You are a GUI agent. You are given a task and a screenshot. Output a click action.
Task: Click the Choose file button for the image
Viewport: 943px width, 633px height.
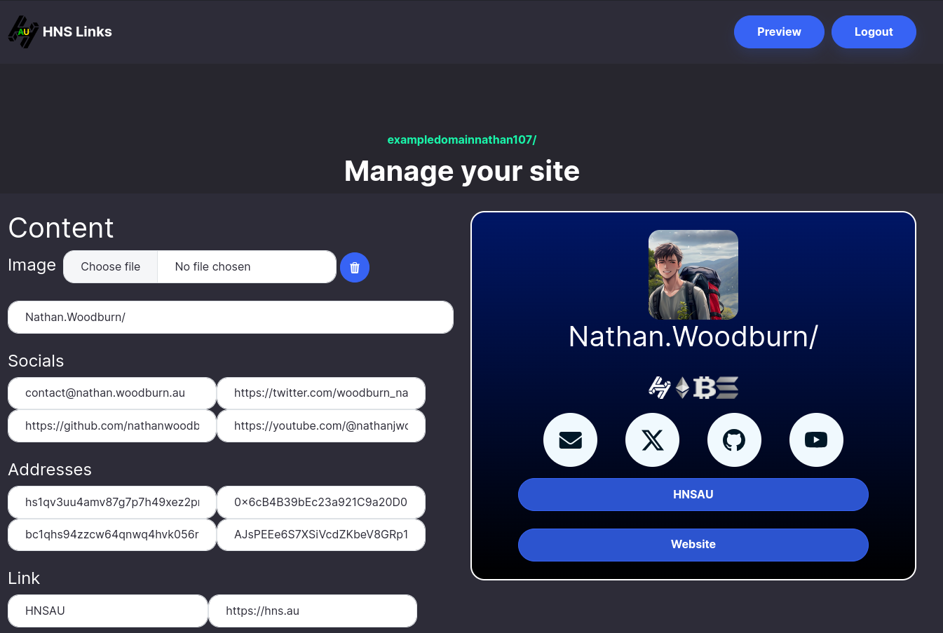pyautogui.click(x=111, y=267)
